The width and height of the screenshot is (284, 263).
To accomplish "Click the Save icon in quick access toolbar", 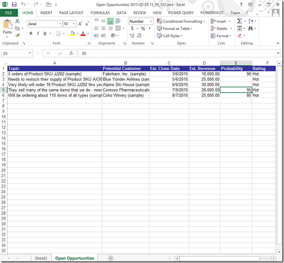I will point(14,4).
